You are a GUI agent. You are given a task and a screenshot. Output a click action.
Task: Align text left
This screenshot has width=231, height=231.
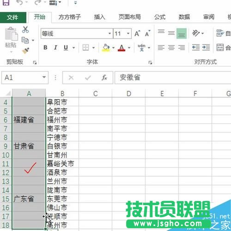(x=161, y=48)
